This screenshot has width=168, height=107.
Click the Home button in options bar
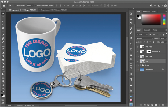click(x=4, y=6)
